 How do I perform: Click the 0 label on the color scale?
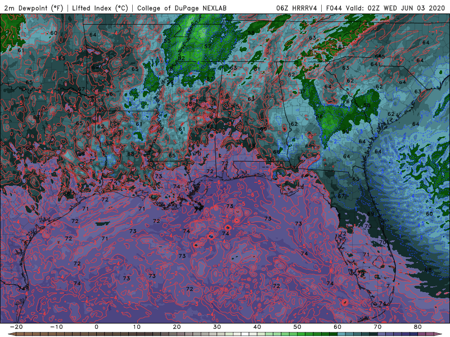tap(96, 327)
